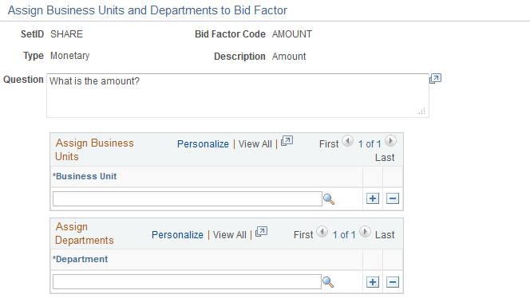Show previous row in Assign Departments
530x298 pixels.
coord(322,232)
